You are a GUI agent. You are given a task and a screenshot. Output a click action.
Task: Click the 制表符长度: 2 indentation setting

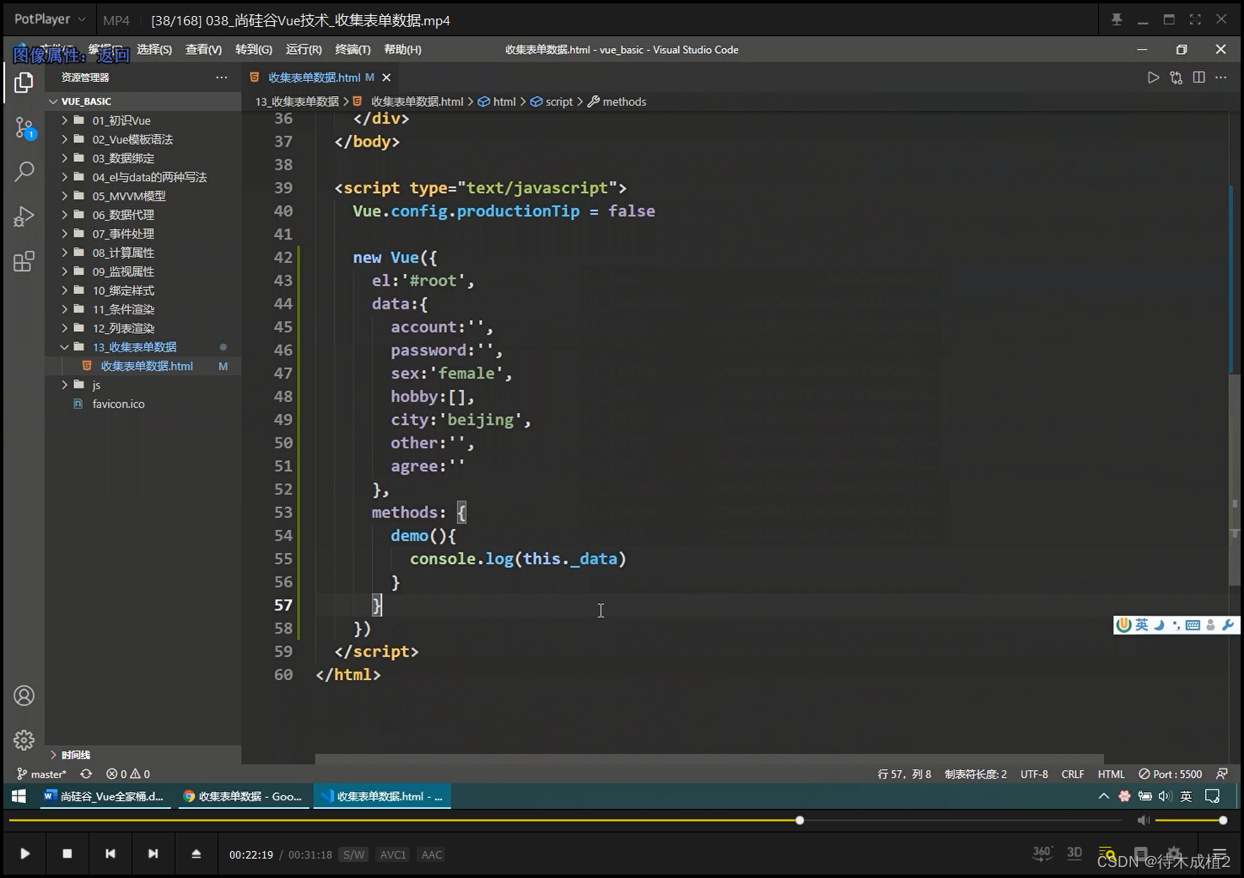(976, 774)
